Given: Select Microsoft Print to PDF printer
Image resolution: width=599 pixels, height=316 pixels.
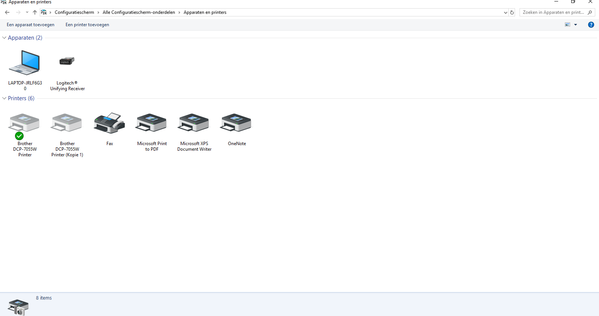Looking at the screenshot, I should click(152, 123).
